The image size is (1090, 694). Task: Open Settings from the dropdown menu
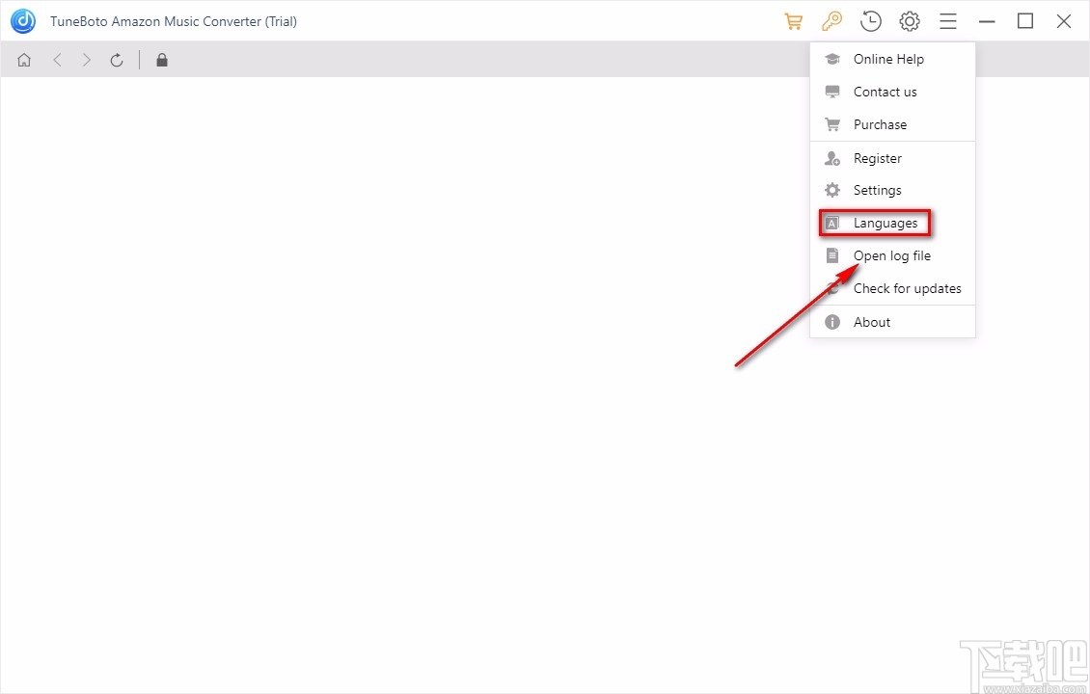coord(892,190)
